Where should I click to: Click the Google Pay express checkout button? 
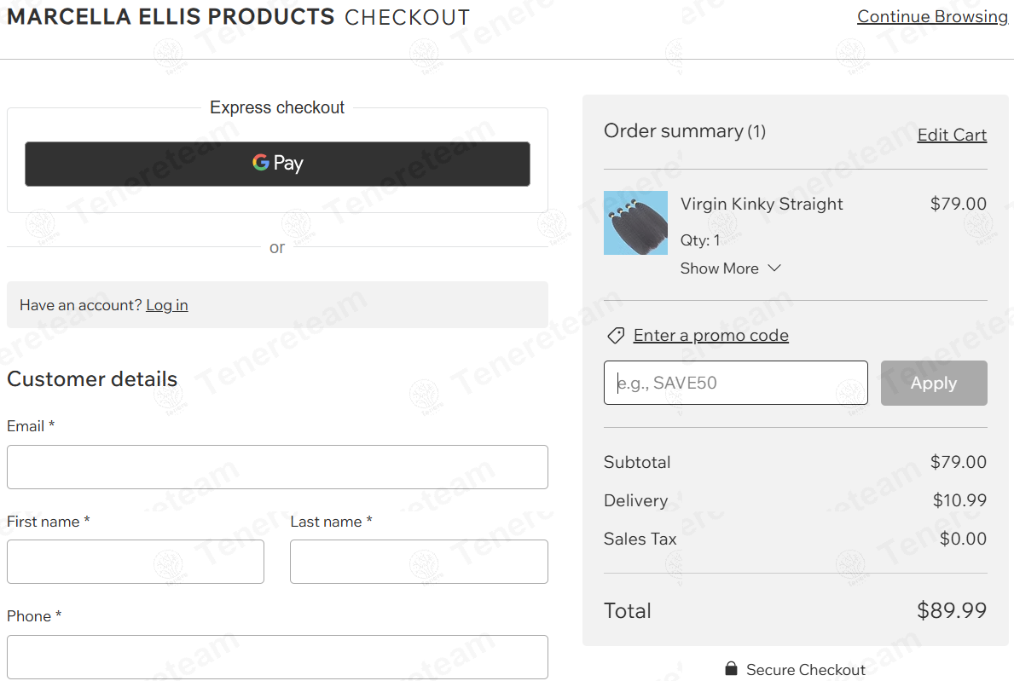click(277, 164)
